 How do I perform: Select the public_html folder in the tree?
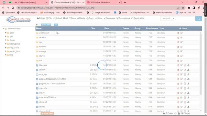(15, 51)
